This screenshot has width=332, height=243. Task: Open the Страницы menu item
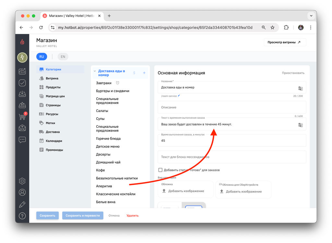pos(60,105)
